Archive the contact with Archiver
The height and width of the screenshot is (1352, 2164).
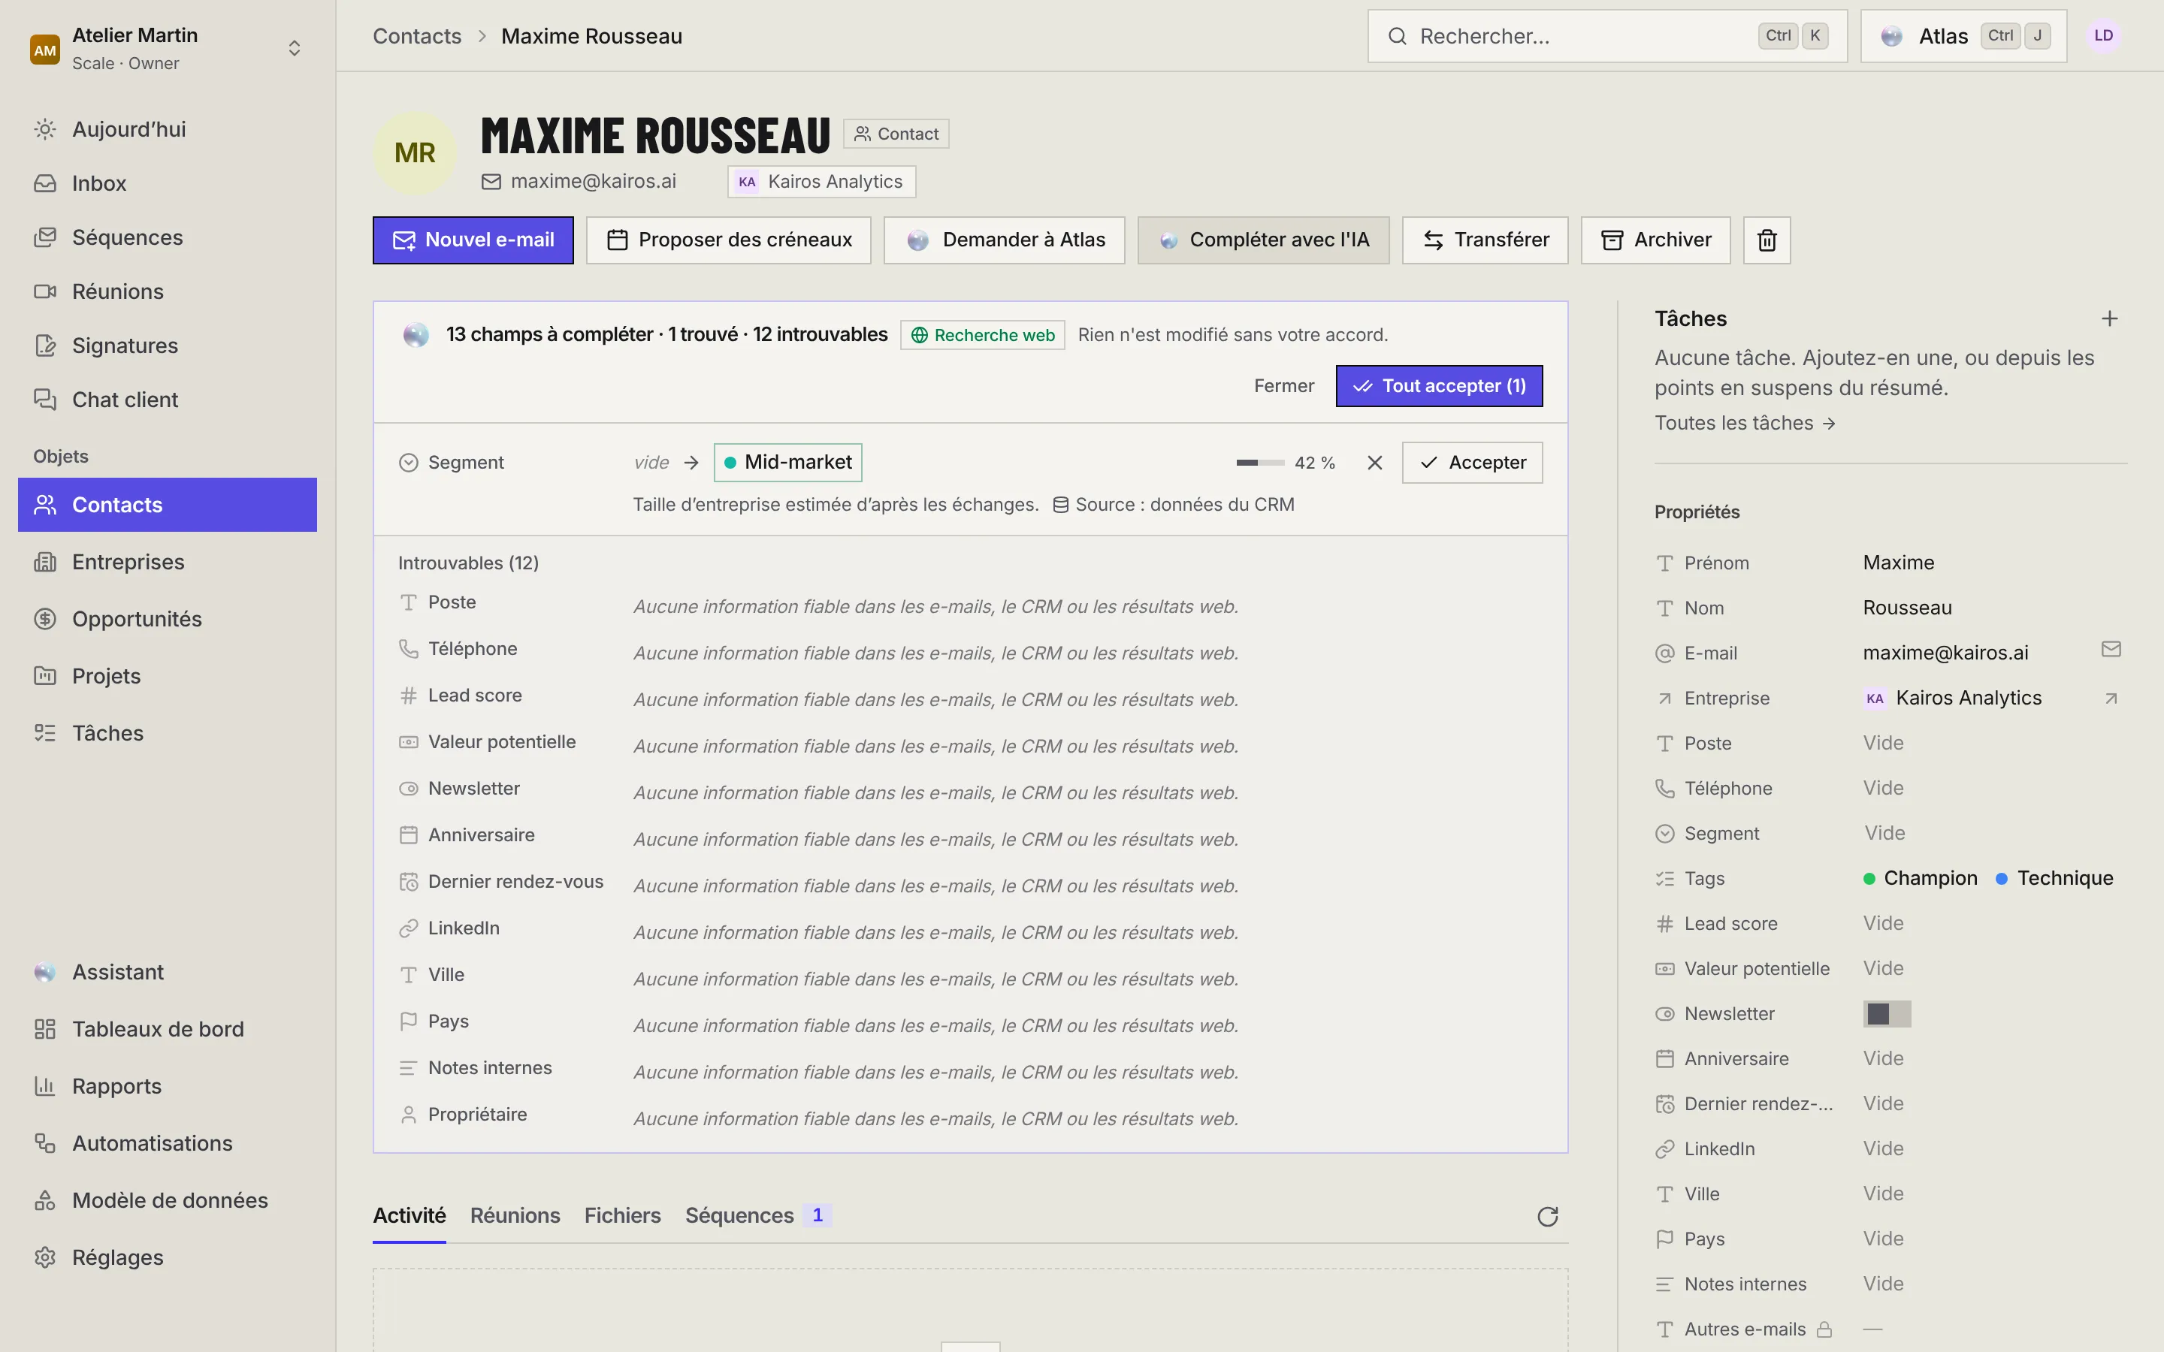click(x=1656, y=240)
